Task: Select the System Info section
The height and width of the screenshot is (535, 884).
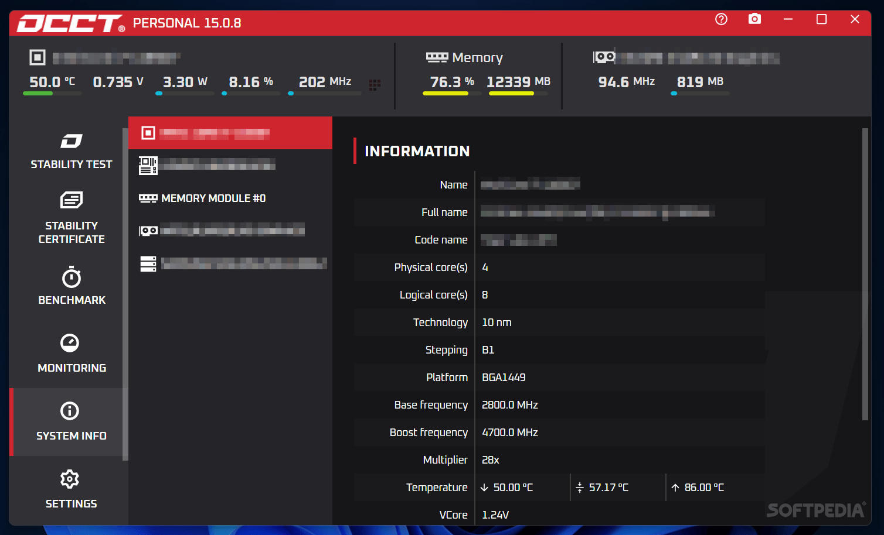Action: (x=69, y=421)
